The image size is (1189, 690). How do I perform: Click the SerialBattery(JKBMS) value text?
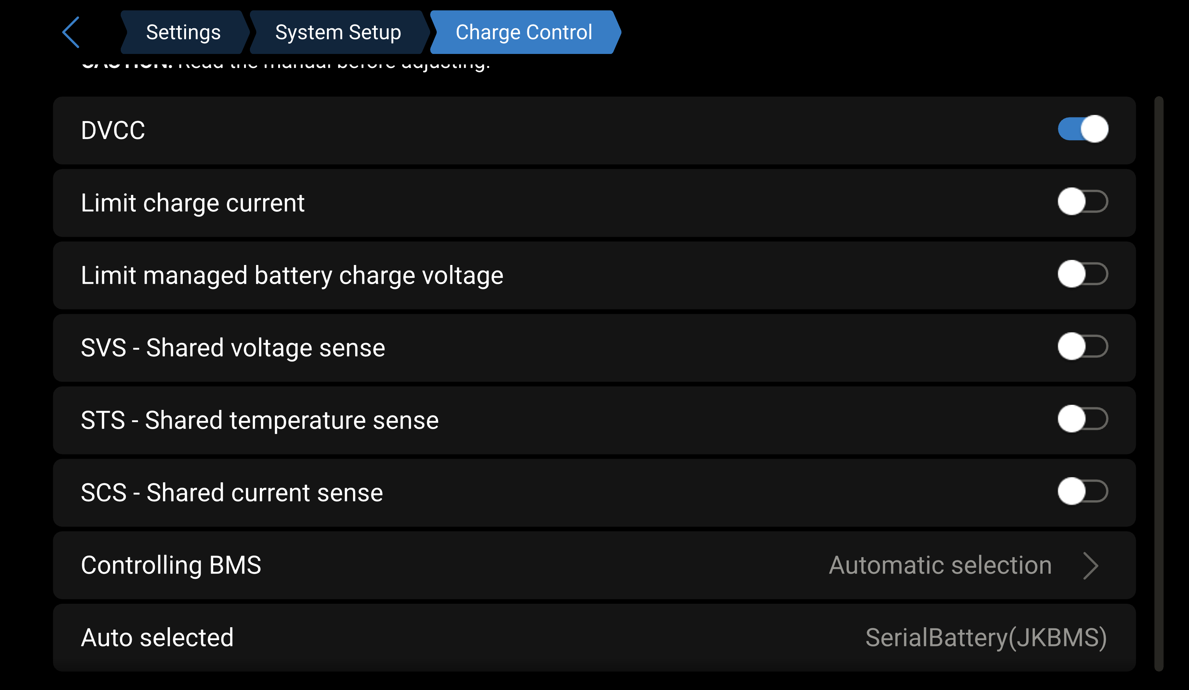pyautogui.click(x=986, y=638)
